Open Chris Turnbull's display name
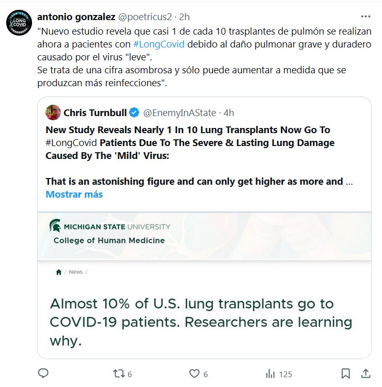The width and height of the screenshot is (382, 387). tap(94, 112)
